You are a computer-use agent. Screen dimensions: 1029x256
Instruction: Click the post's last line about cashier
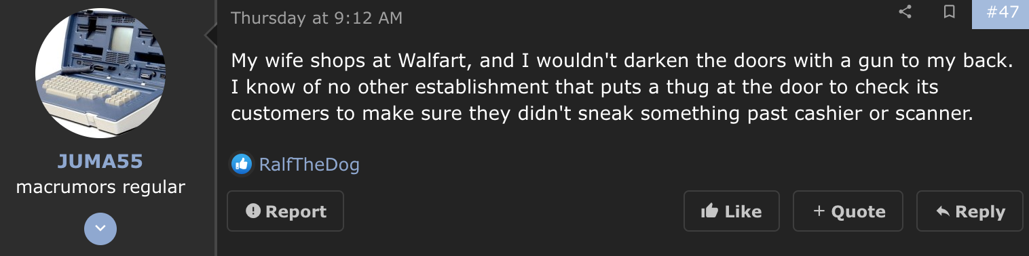tap(602, 113)
